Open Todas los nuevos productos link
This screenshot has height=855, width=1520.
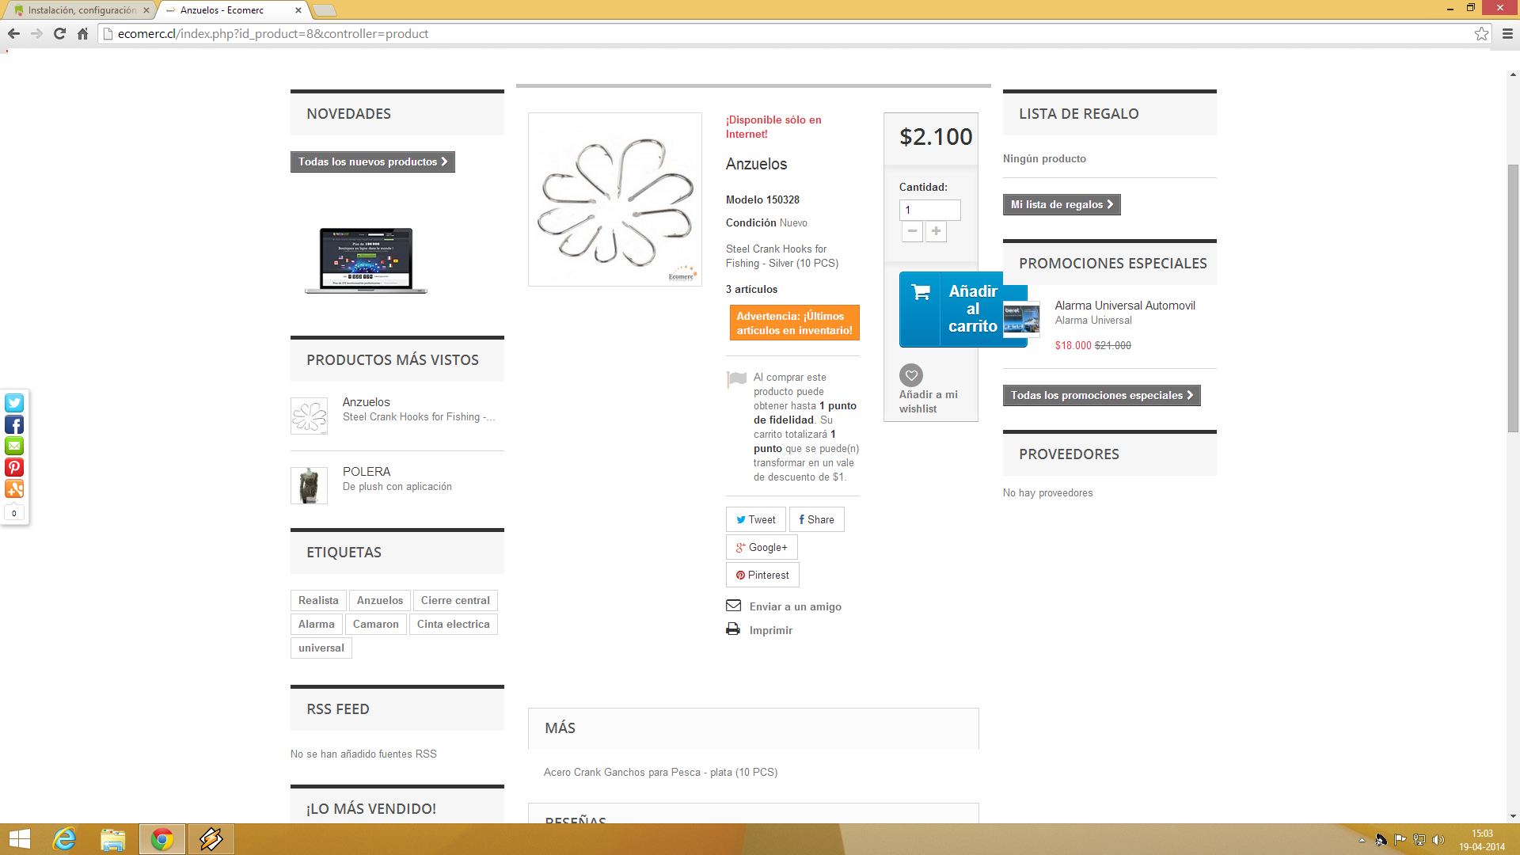click(372, 161)
